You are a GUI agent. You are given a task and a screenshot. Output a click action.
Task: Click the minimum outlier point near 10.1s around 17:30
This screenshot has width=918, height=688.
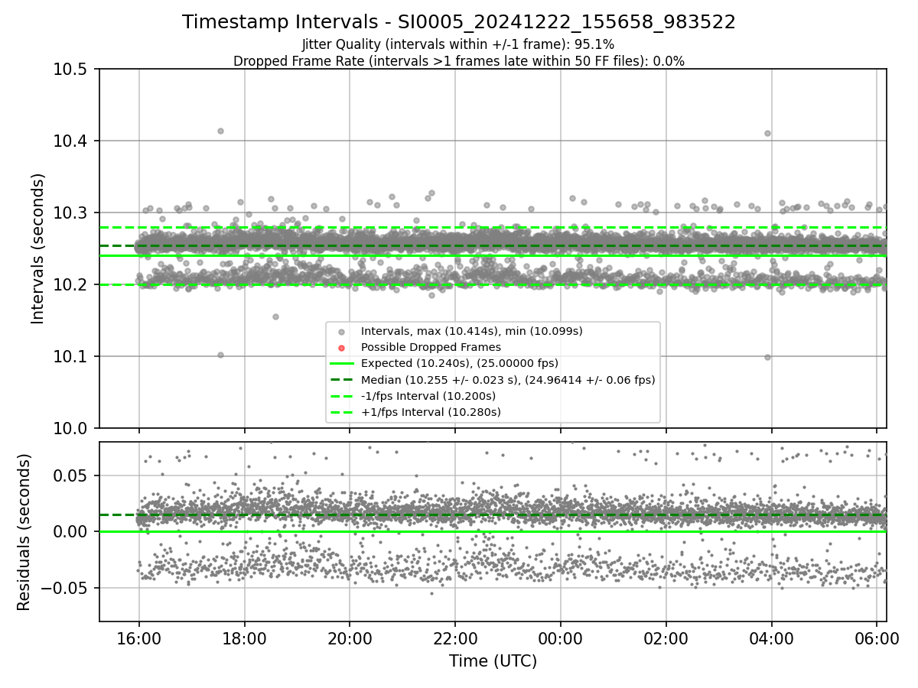pos(220,355)
